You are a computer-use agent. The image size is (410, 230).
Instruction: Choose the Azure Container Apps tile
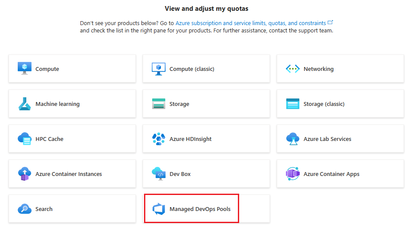[340, 174]
